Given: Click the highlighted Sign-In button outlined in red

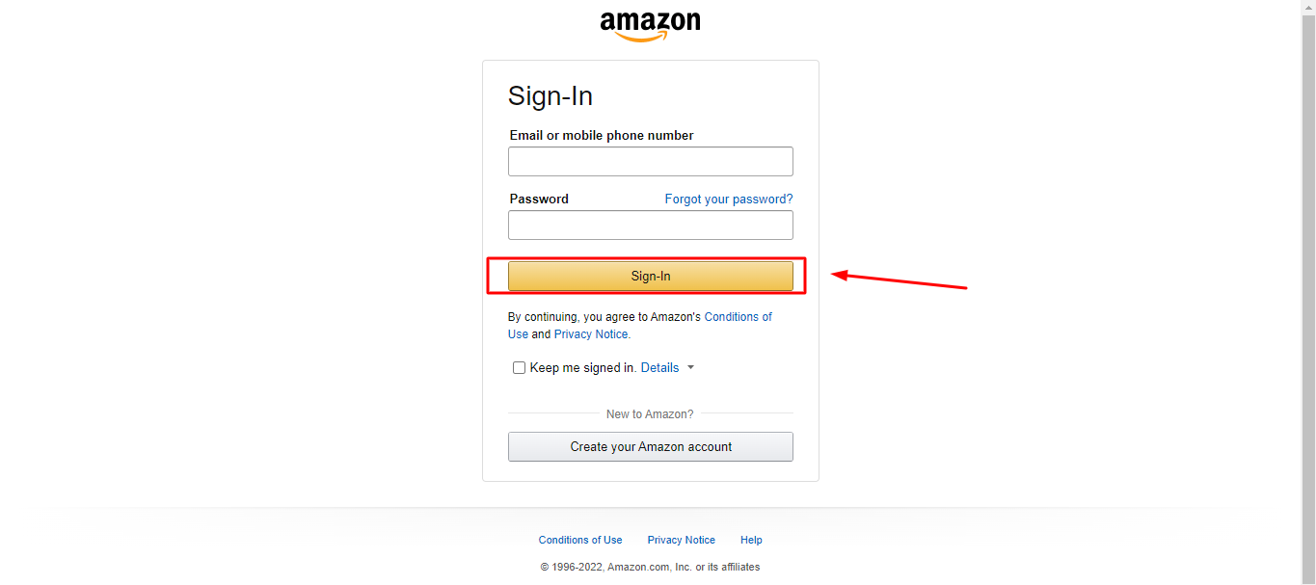Looking at the screenshot, I should click(x=650, y=276).
